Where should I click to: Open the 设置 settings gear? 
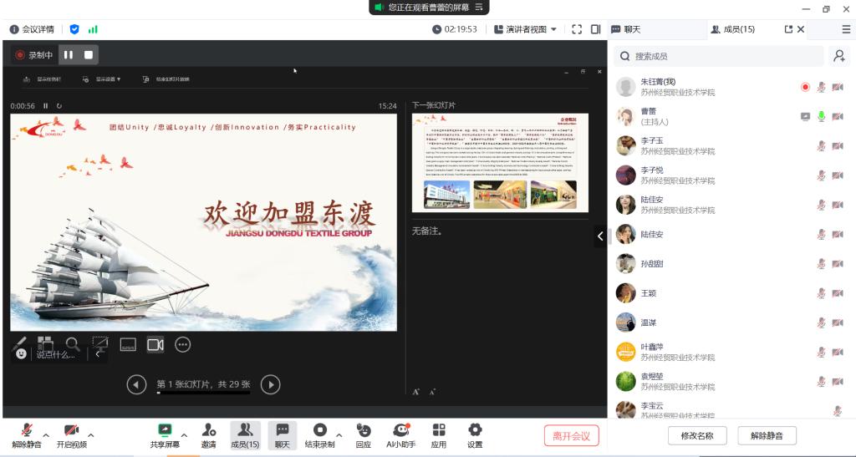(x=475, y=429)
